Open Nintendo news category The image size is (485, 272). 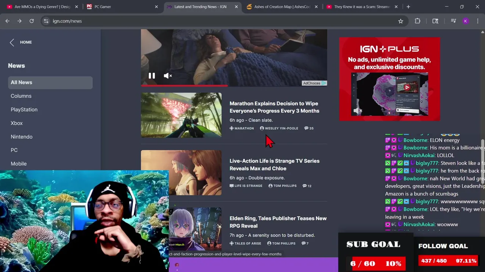click(x=22, y=137)
